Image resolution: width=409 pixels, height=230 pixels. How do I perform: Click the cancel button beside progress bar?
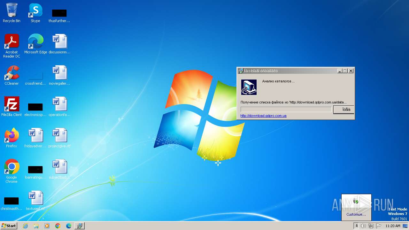343,110
